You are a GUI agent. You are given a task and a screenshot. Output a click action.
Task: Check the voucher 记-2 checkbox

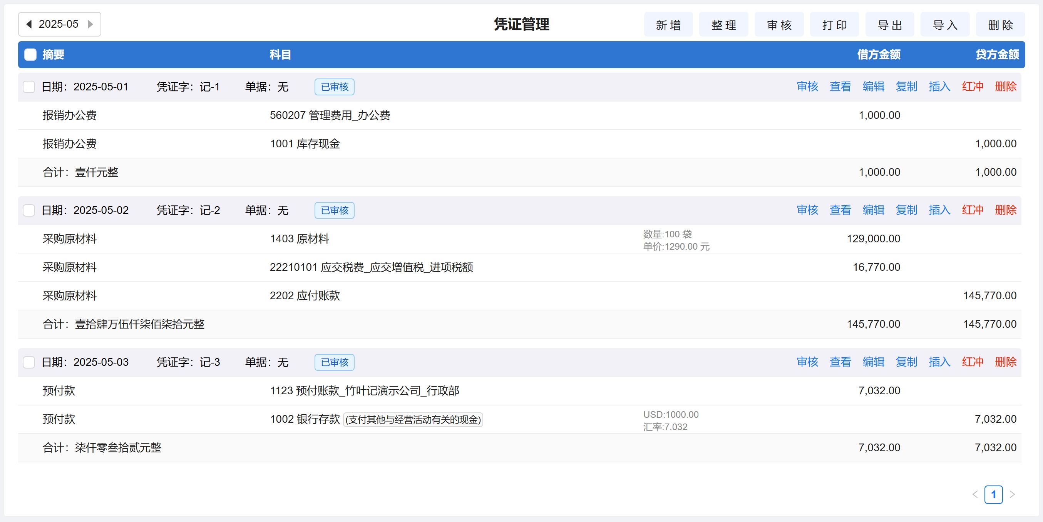click(29, 210)
